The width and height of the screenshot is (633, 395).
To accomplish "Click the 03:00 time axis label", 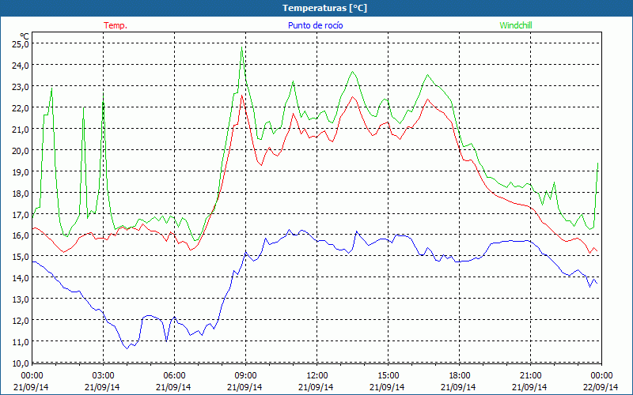I will (x=103, y=376).
